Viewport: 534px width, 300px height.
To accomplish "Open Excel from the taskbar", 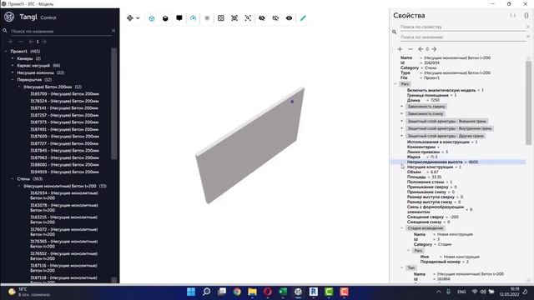I will click(x=283, y=292).
